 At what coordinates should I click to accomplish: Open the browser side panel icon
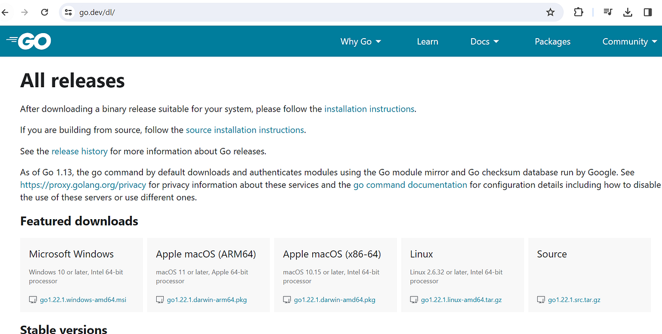coord(647,12)
